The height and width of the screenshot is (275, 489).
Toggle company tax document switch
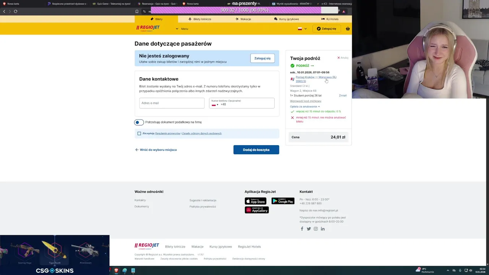[x=139, y=122]
